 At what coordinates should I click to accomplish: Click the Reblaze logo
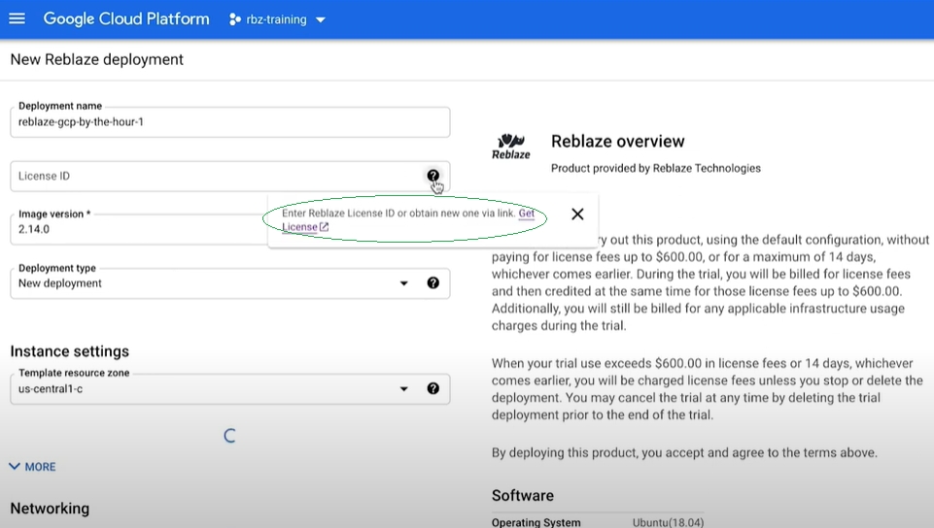[x=511, y=147]
